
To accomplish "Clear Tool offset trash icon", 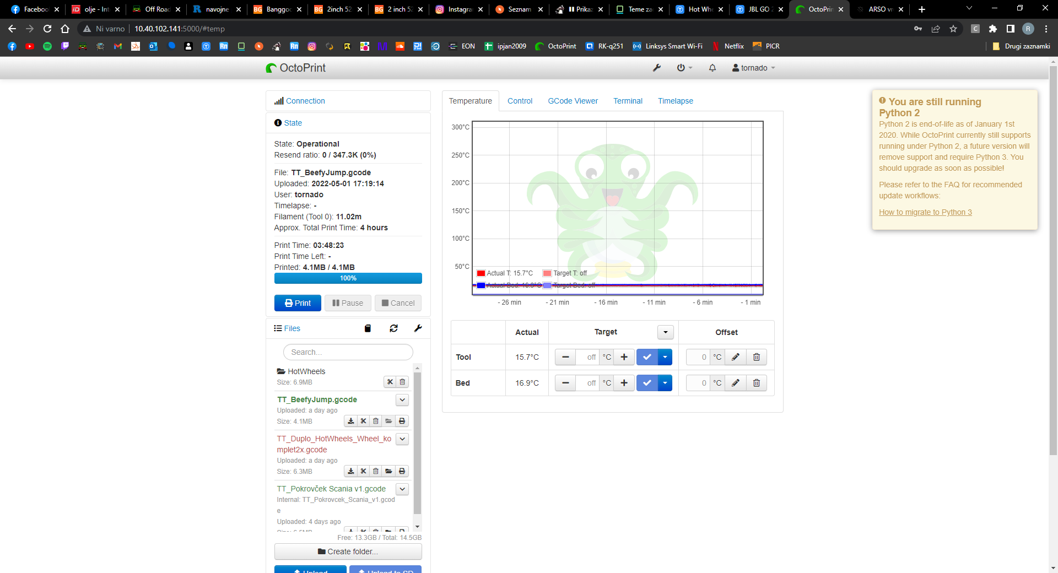I will point(757,357).
